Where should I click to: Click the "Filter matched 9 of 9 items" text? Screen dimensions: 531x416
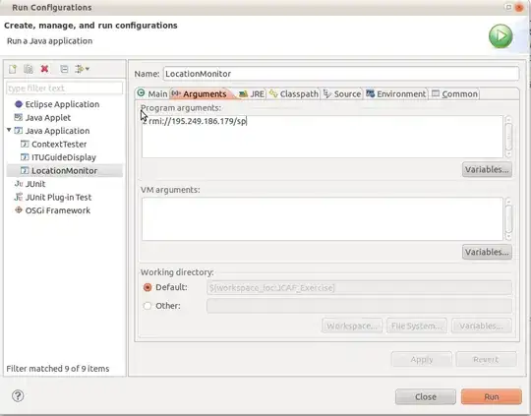[58, 369]
